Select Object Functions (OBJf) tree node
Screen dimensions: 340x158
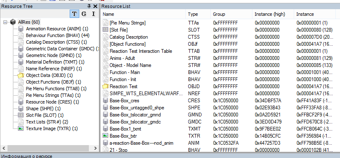point(53,82)
